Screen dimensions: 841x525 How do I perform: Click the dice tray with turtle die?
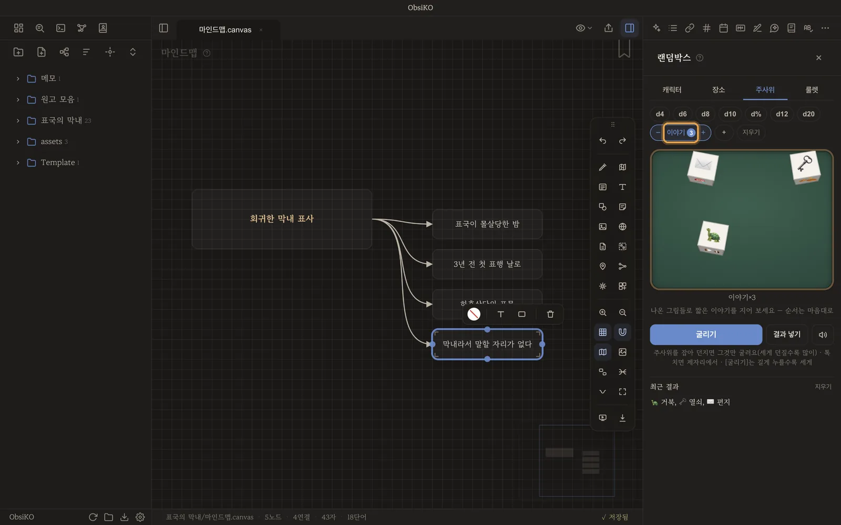point(742,219)
